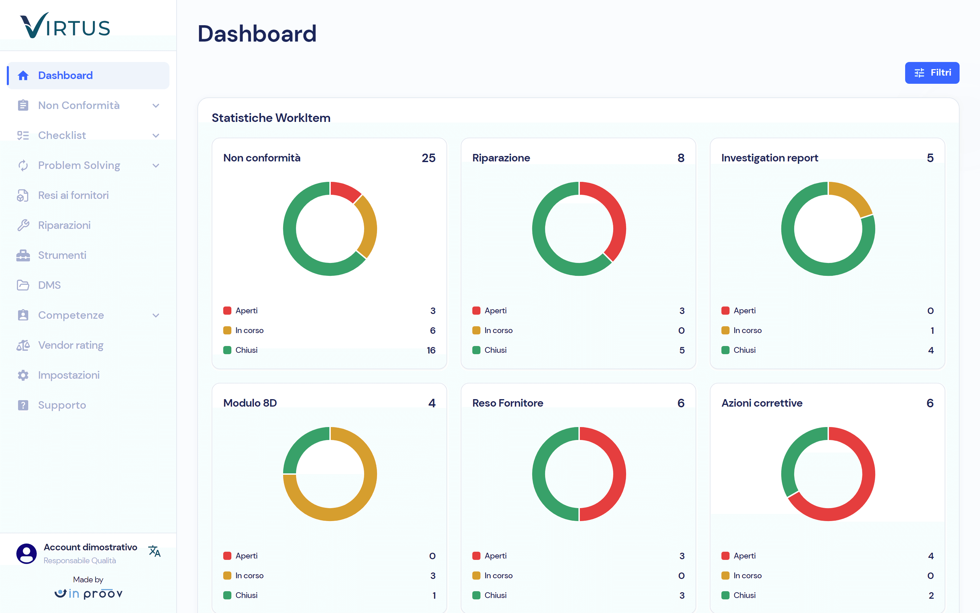Click the Problem Solving cycle icon
The height and width of the screenshot is (613, 980).
(23, 166)
